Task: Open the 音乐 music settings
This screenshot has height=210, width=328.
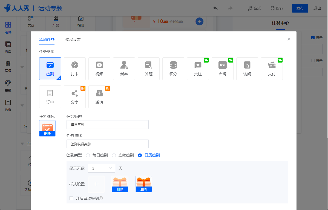Action: (x=254, y=8)
